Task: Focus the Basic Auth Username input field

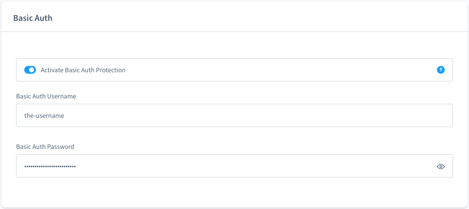Action: pyautogui.click(x=234, y=115)
